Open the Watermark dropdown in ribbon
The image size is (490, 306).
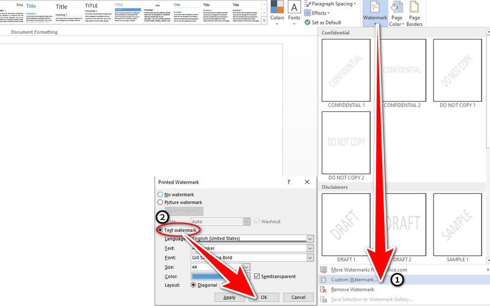click(375, 13)
